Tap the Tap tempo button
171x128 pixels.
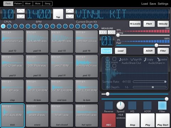[x=58, y=14]
